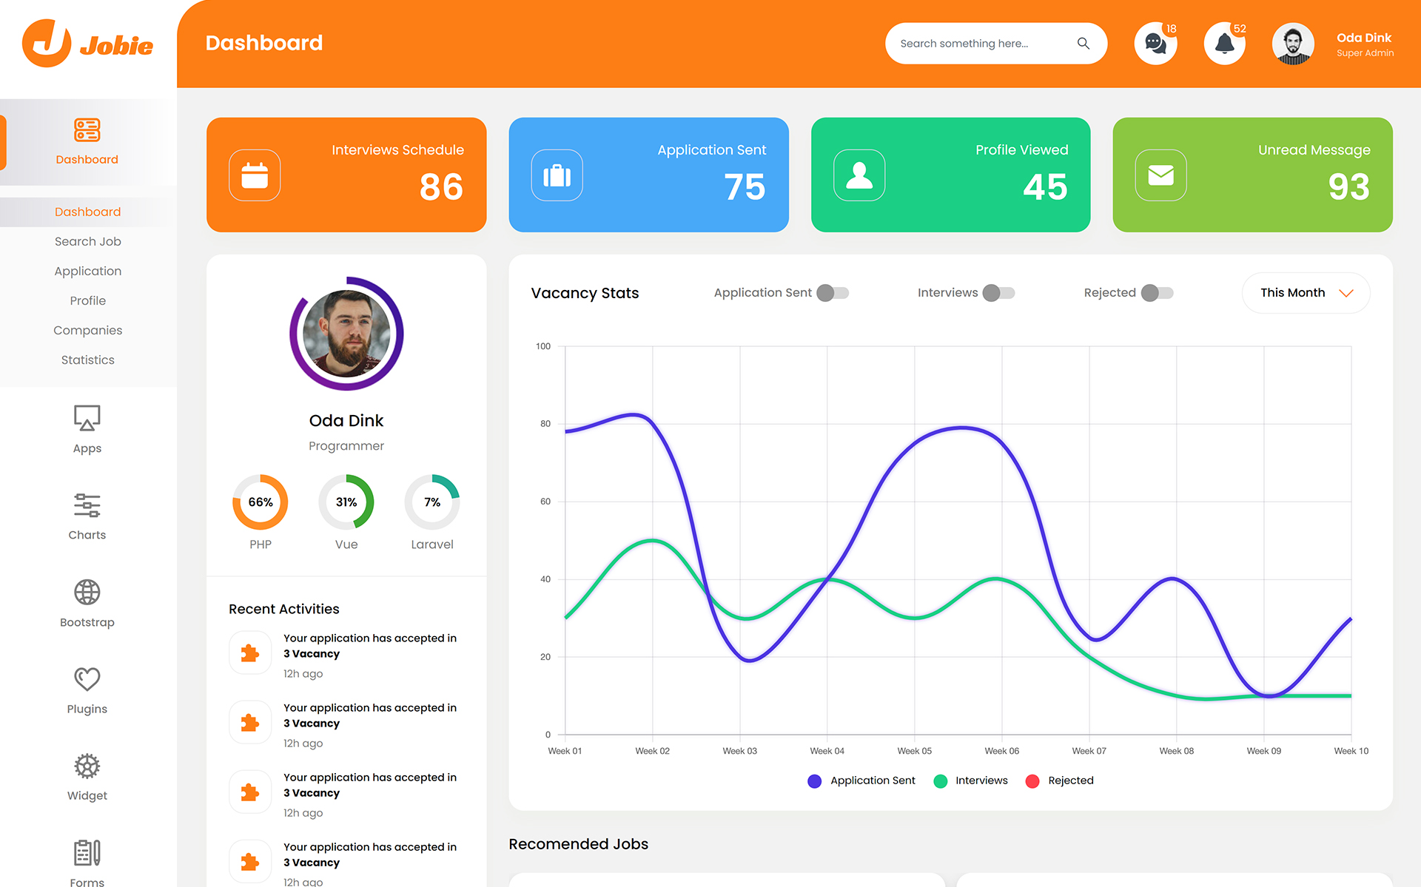Select Search Job in sidebar menu
This screenshot has width=1421, height=887.
tap(87, 241)
